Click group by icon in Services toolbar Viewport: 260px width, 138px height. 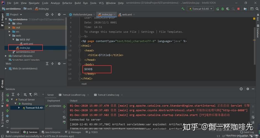tap(25, 95)
